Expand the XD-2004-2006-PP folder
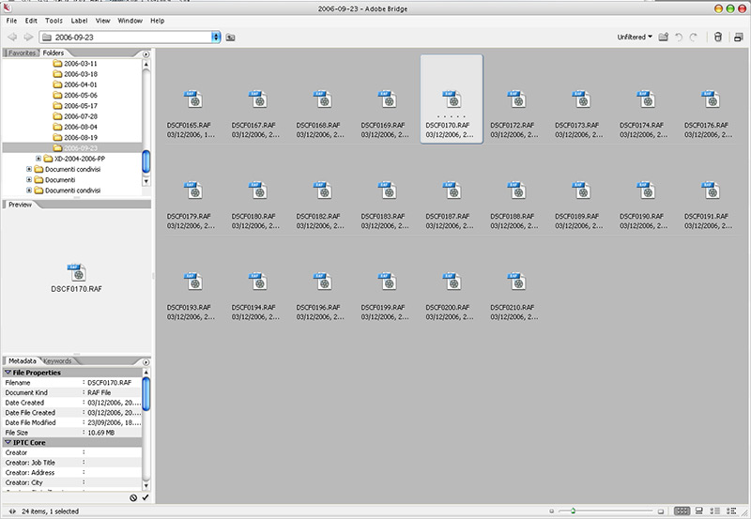 (38, 159)
